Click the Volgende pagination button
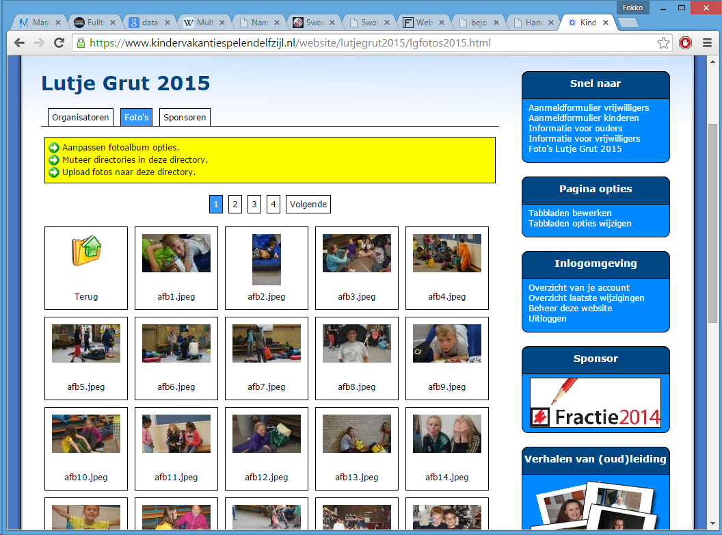Image resolution: width=722 pixels, height=535 pixels. coord(308,204)
